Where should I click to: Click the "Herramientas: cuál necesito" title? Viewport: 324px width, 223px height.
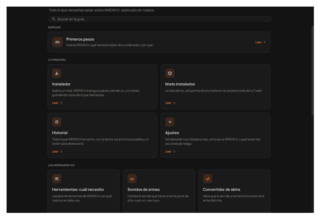pos(78,190)
